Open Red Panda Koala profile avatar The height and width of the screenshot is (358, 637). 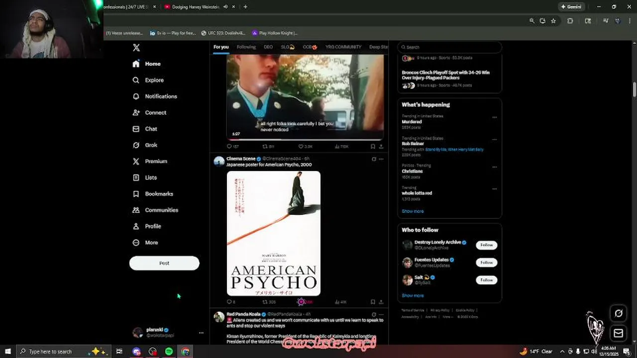click(x=219, y=317)
